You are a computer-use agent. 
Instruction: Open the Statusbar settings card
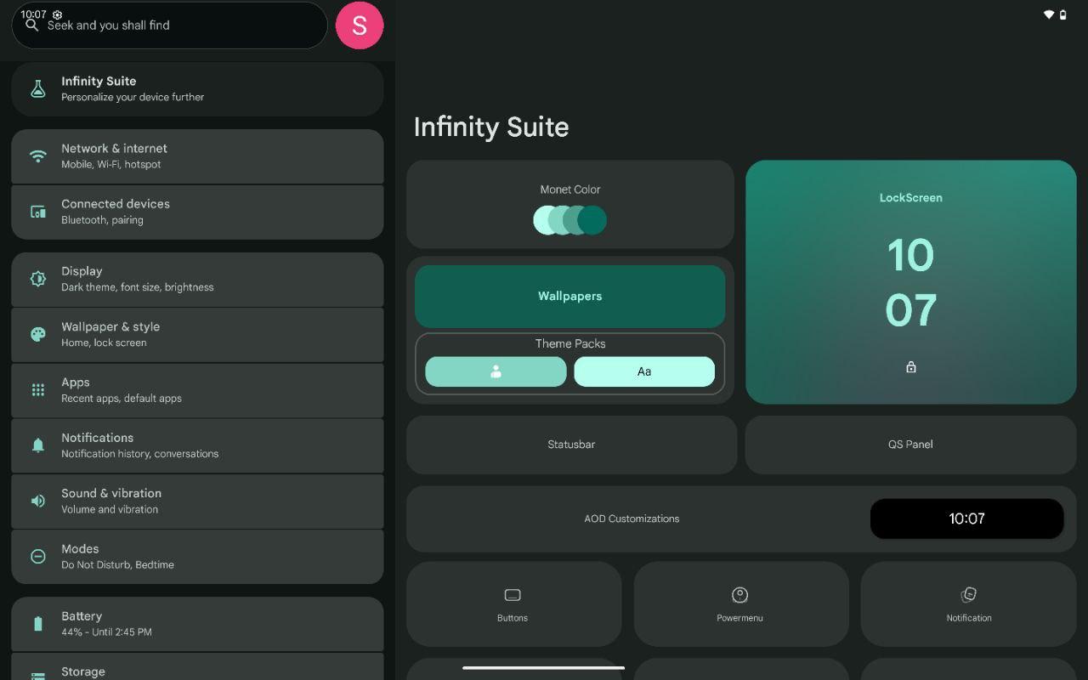pyautogui.click(x=571, y=445)
